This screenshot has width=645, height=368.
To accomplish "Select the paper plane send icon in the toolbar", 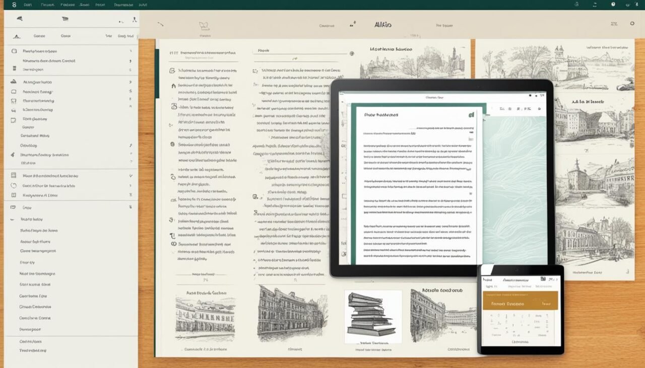I will coord(20,18).
